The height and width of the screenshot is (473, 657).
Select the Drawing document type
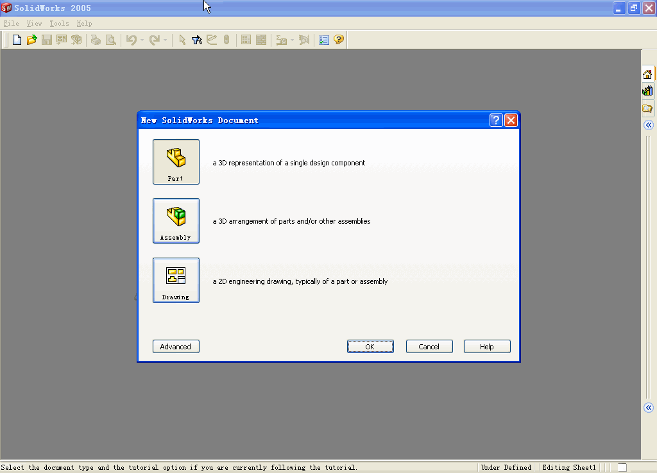pos(176,280)
